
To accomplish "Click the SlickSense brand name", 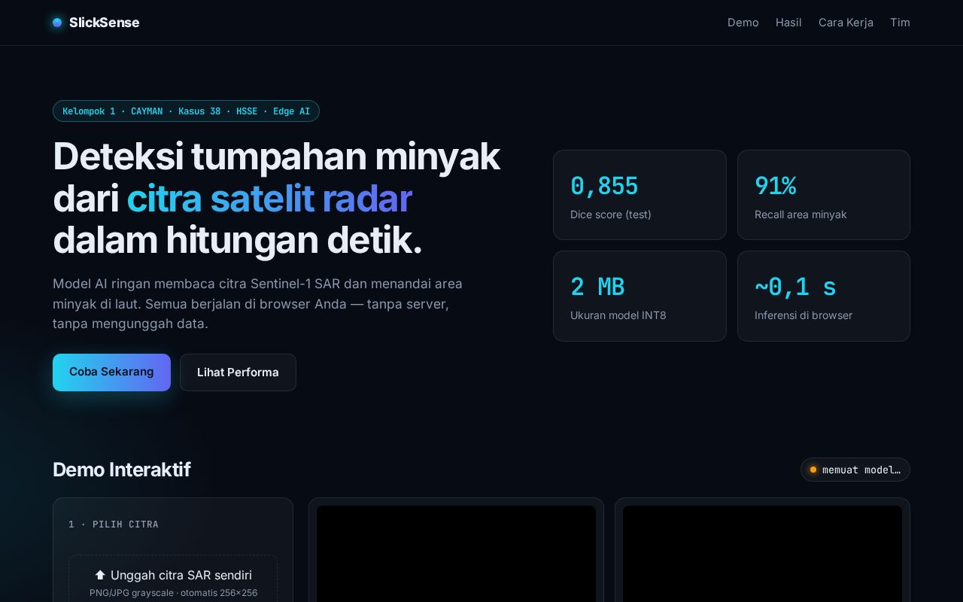I will [105, 23].
